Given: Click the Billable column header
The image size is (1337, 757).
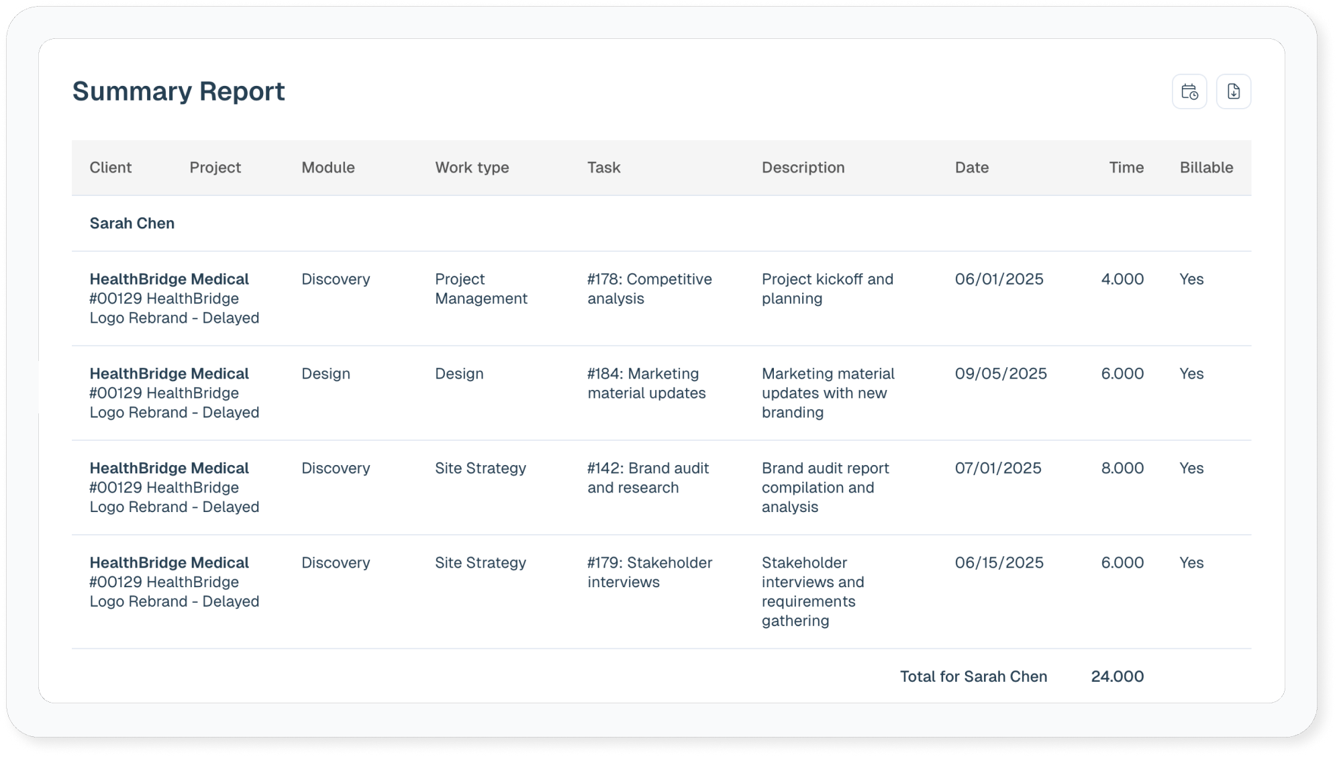Looking at the screenshot, I should [1205, 168].
